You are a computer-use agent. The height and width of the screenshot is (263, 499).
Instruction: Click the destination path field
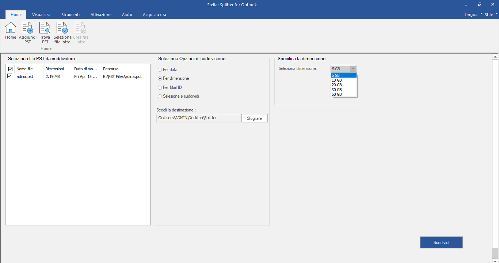coord(198,118)
